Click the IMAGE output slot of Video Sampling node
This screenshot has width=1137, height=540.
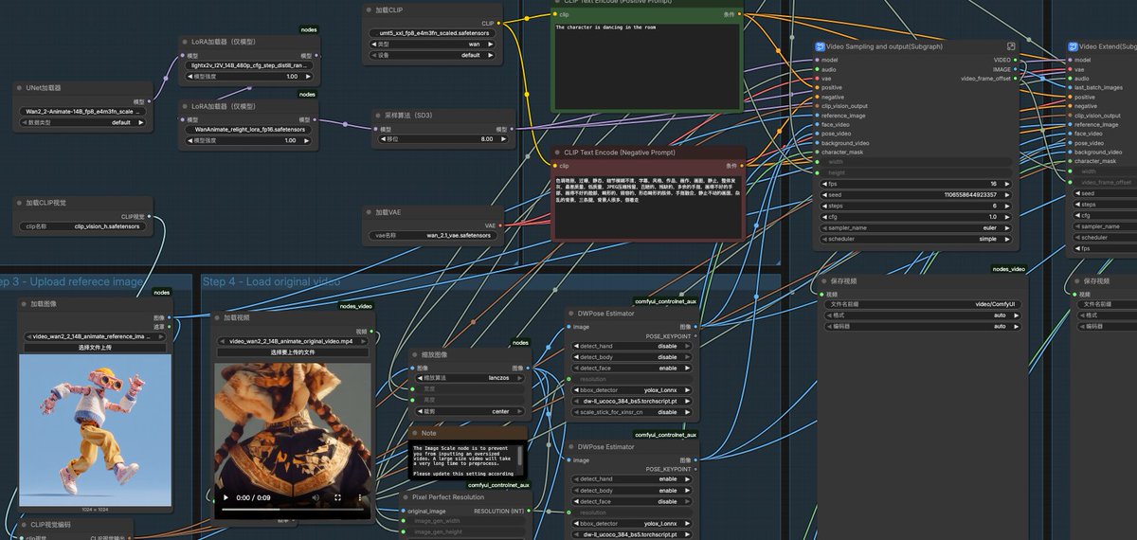[x=1015, y=69]
